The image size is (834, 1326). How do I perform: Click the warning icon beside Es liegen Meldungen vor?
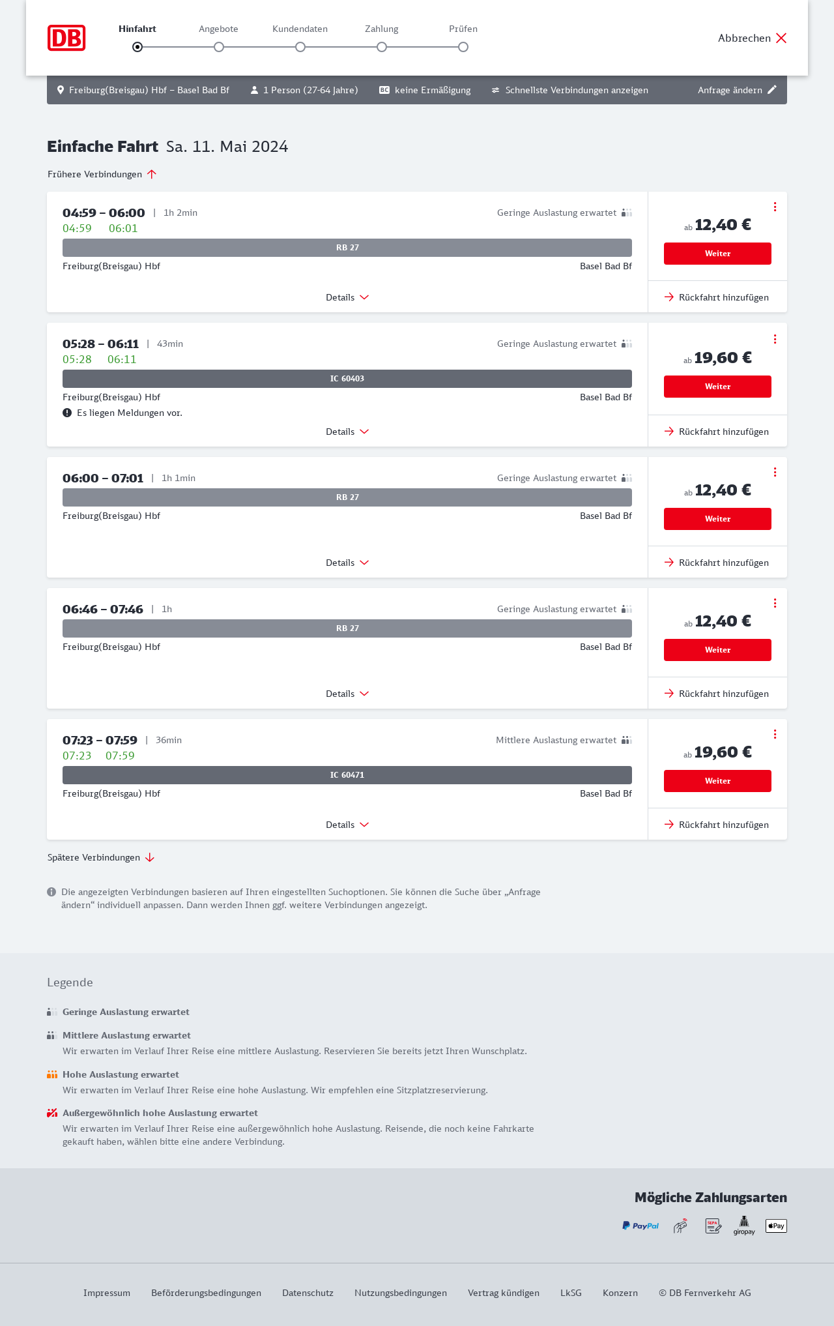pyautogui.click(x=67, y=413)
